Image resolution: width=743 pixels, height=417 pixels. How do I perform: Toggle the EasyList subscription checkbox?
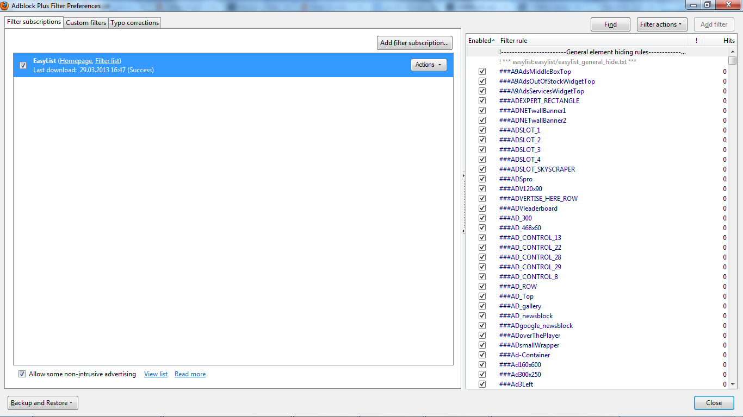(x=23, y=65)
